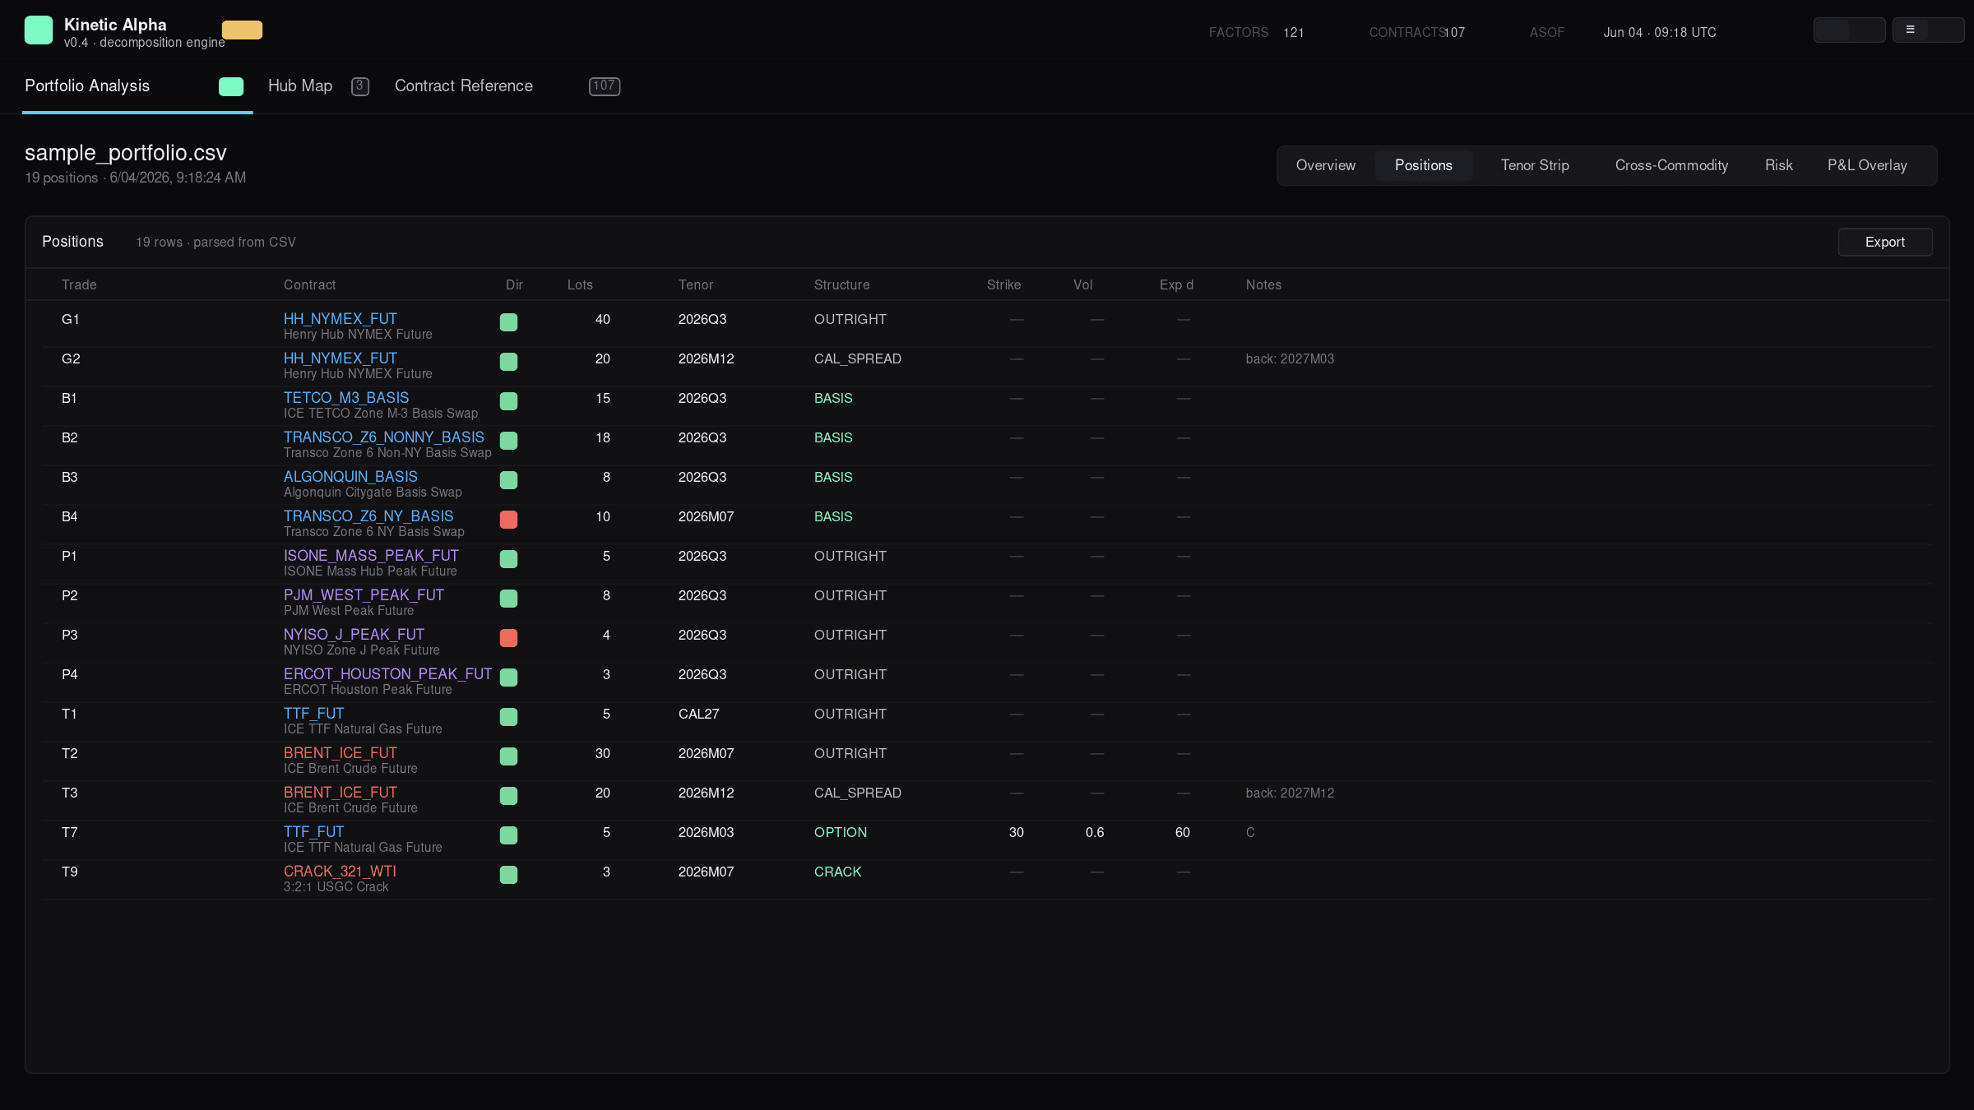
Task: Click the Export button
Action: click(1885, 242)
